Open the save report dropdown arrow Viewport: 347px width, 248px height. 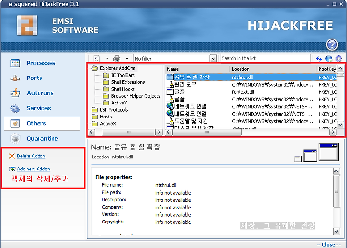point(107,59)
